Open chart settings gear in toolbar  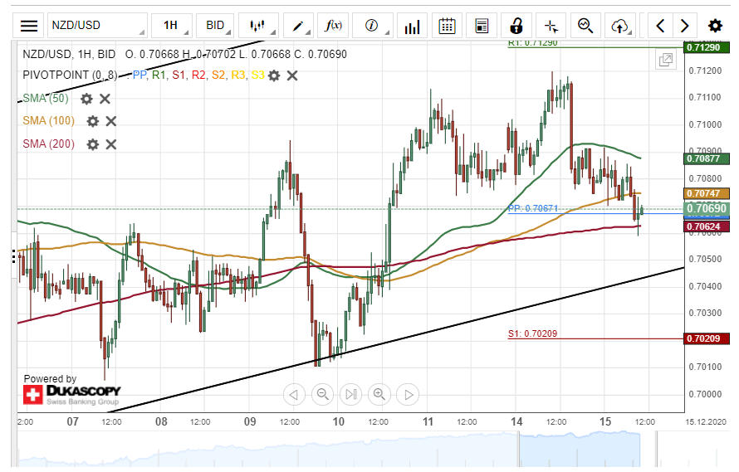(x=714, y=26)
